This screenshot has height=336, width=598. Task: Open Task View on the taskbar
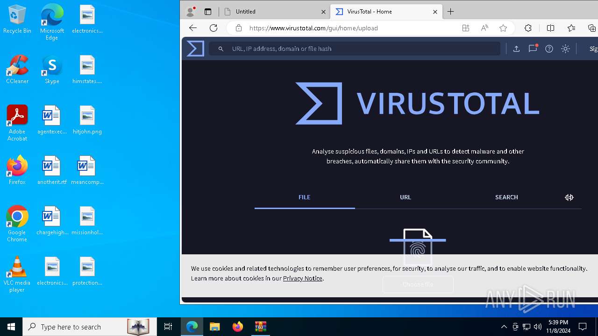[x=168, y=327]
